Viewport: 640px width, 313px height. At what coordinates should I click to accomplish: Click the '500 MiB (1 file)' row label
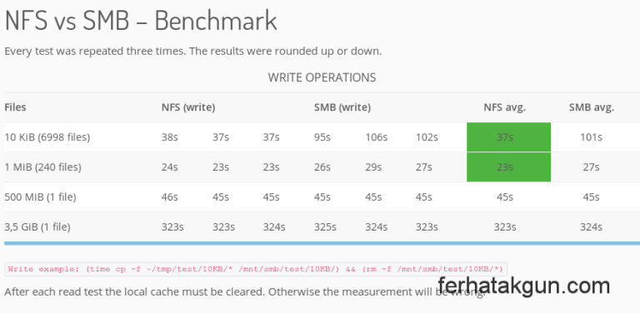point(40,197)
